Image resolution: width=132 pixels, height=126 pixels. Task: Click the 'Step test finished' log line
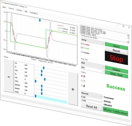[x=91, y=28]
